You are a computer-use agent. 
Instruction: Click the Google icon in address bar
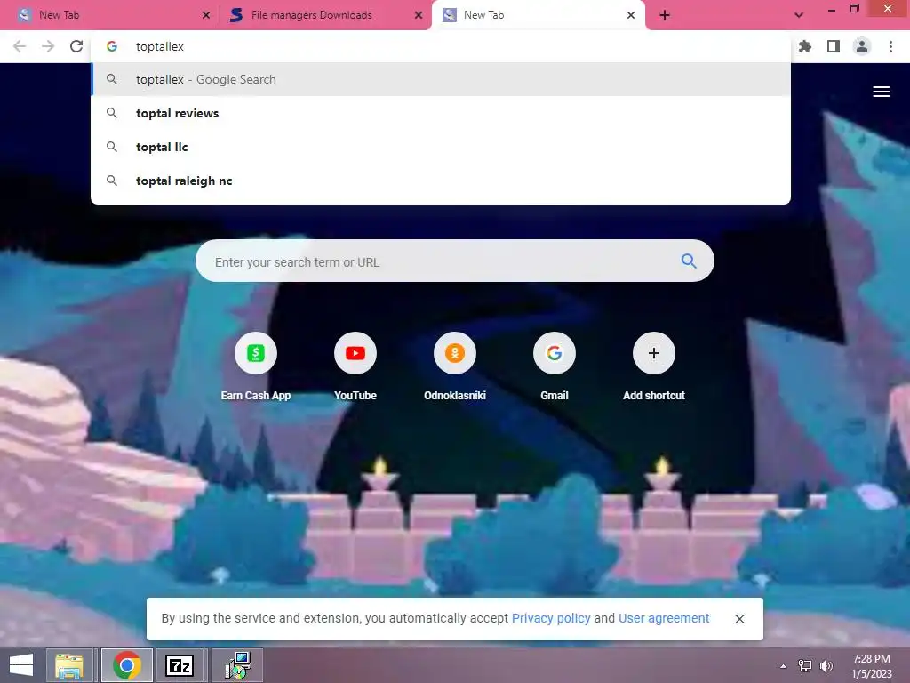coord(112,46)
